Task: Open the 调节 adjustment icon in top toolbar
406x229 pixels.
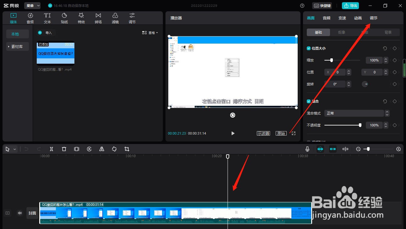Action: point(132,18)
